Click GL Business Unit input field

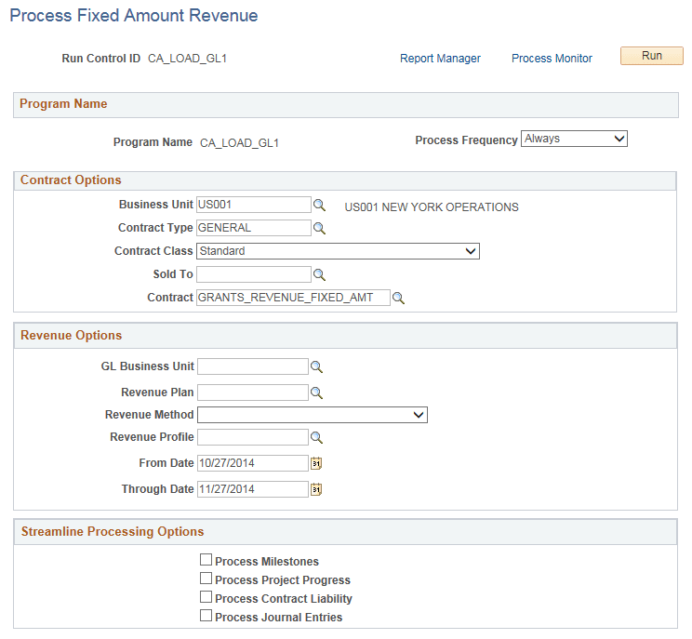point(253,366)
